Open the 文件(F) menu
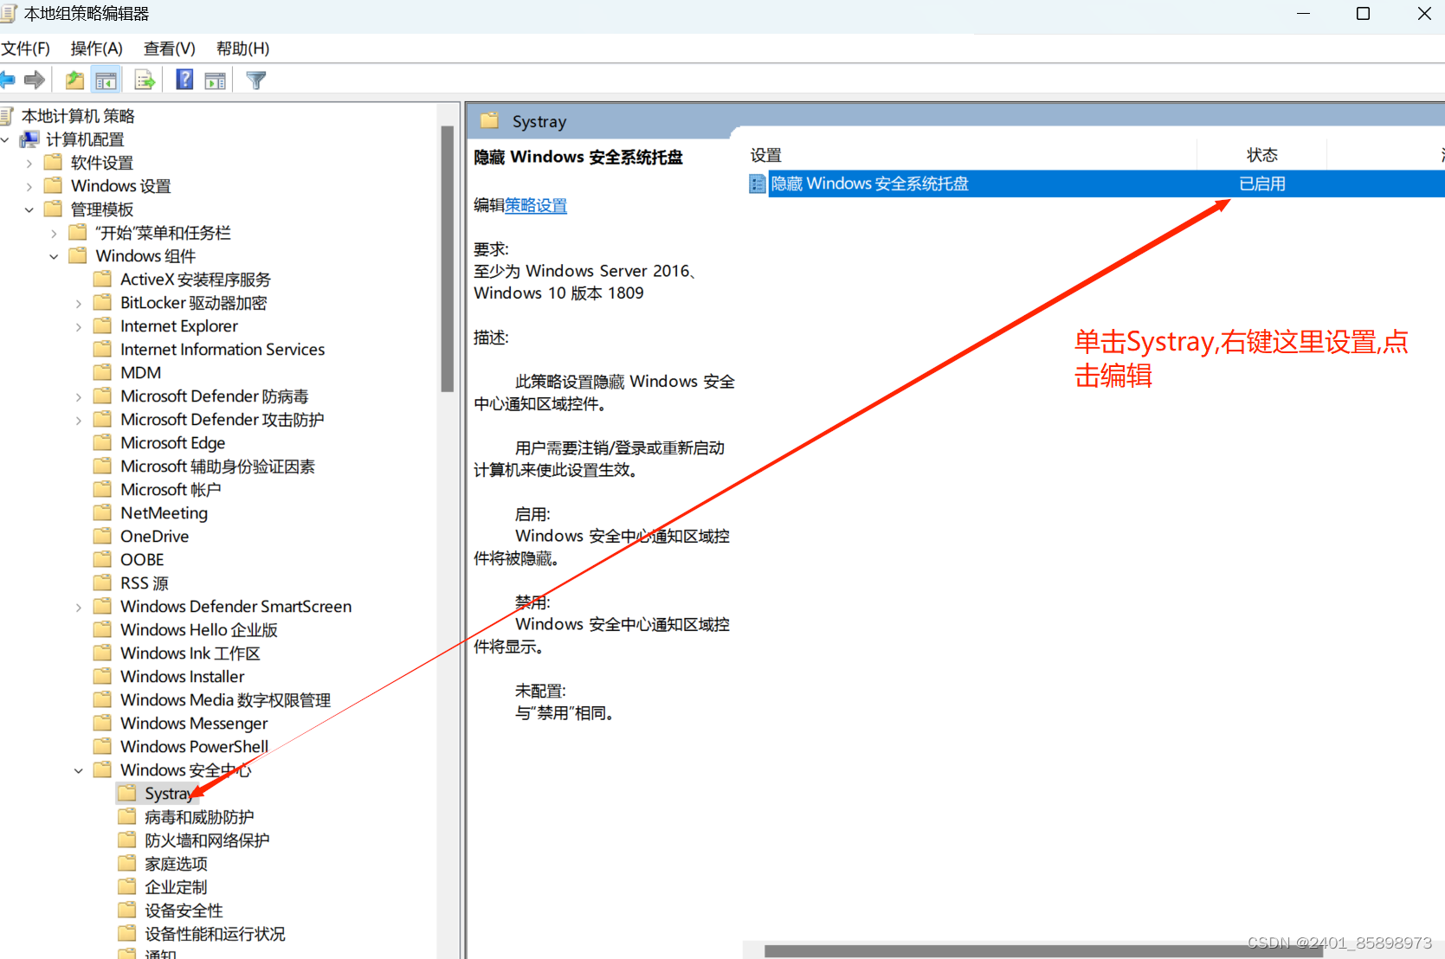1445x959 pixels. [x=26, y=48]
